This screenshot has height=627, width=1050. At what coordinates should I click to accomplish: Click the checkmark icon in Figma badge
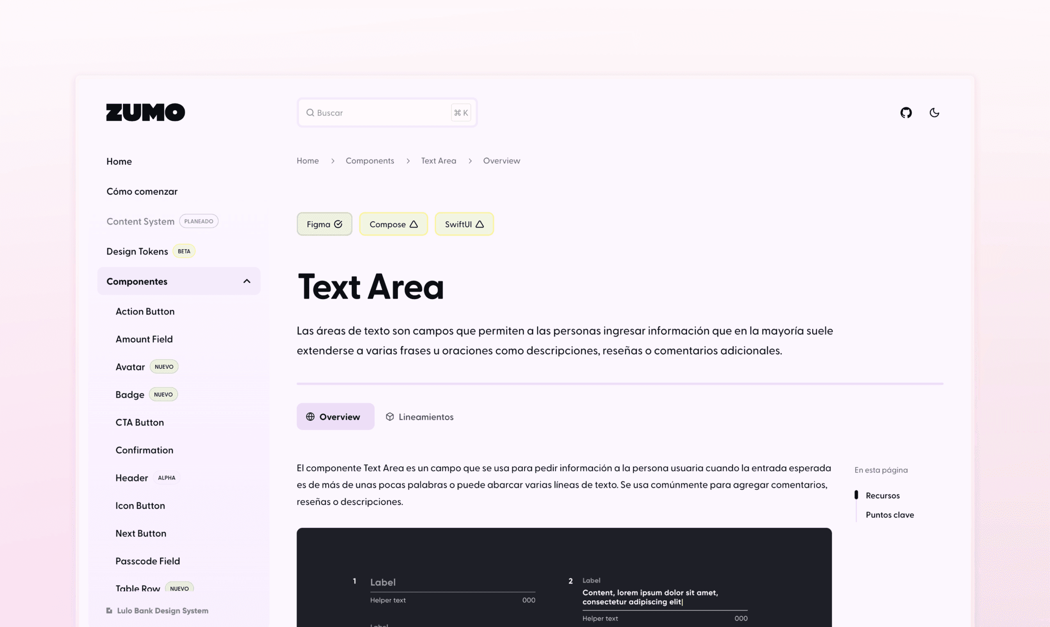(339, 224)
